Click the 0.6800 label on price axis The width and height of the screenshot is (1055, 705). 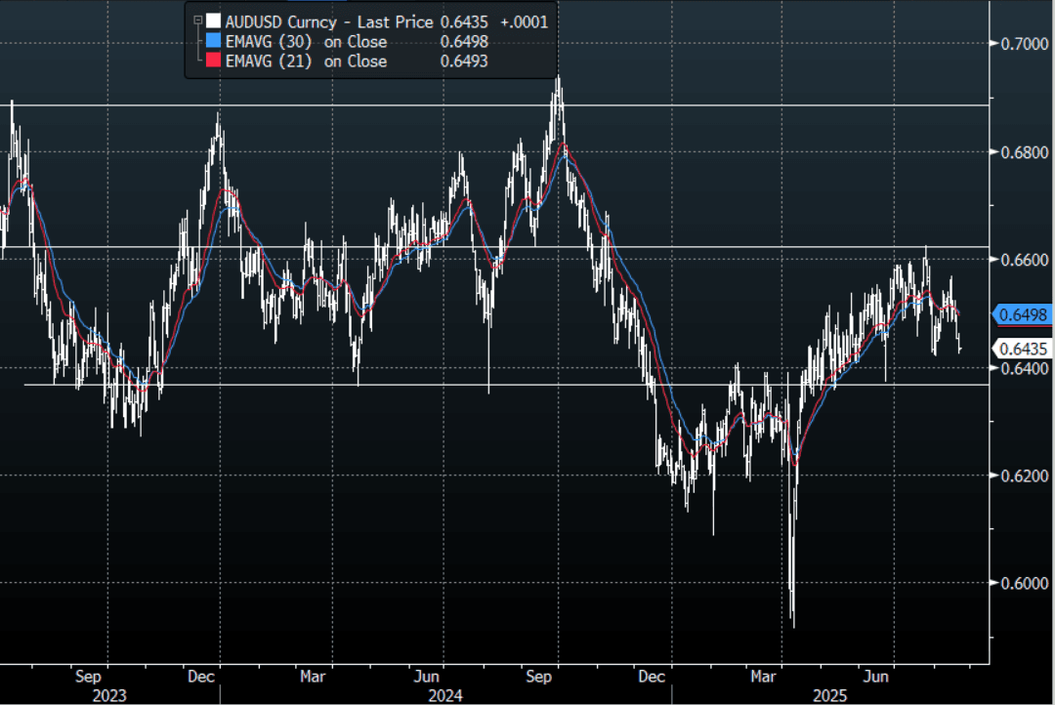[x=1020, y=152]
